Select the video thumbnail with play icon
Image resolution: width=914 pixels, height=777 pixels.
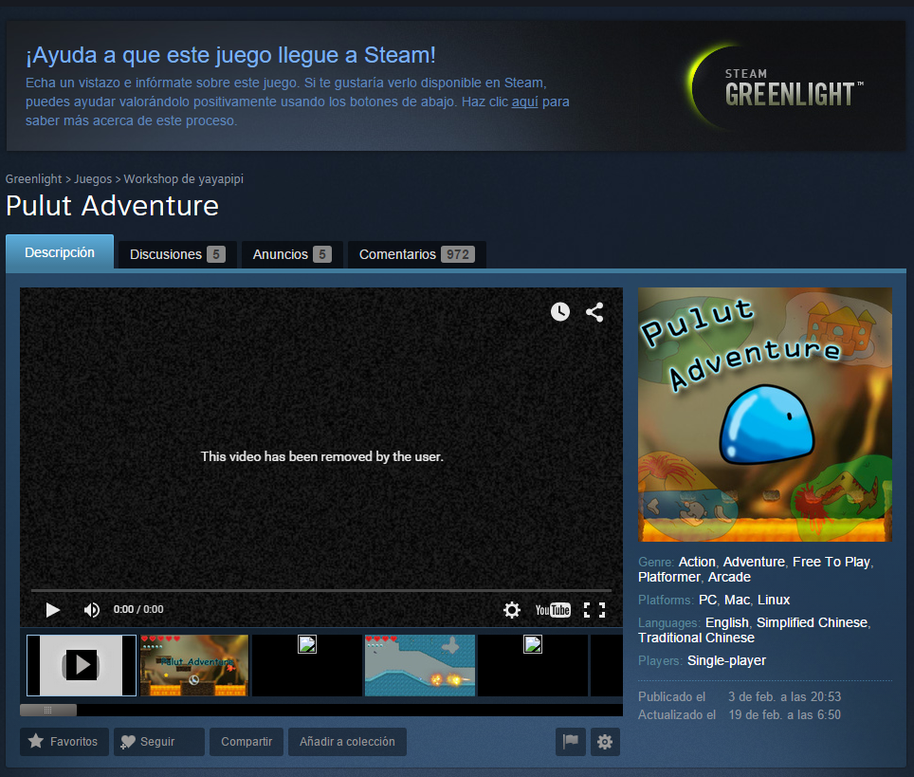82,666
